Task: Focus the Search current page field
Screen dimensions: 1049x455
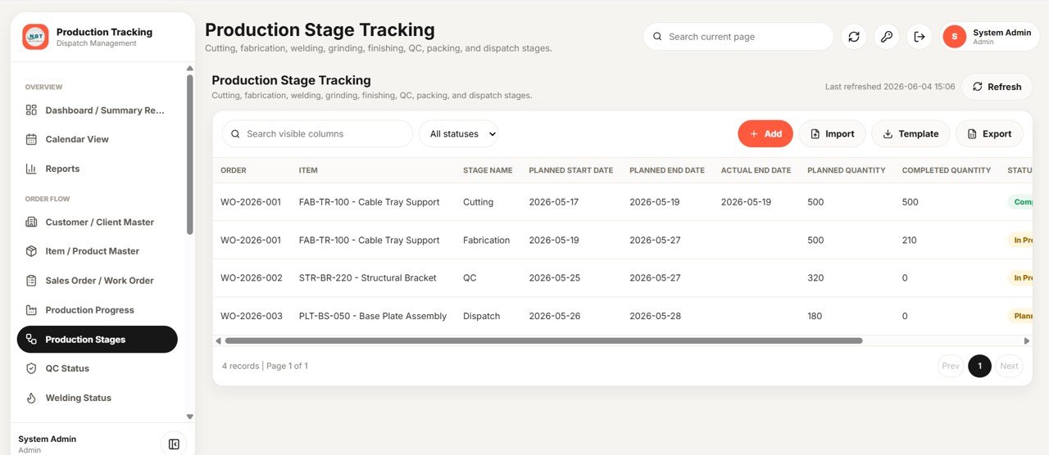Action: point(738,37)
